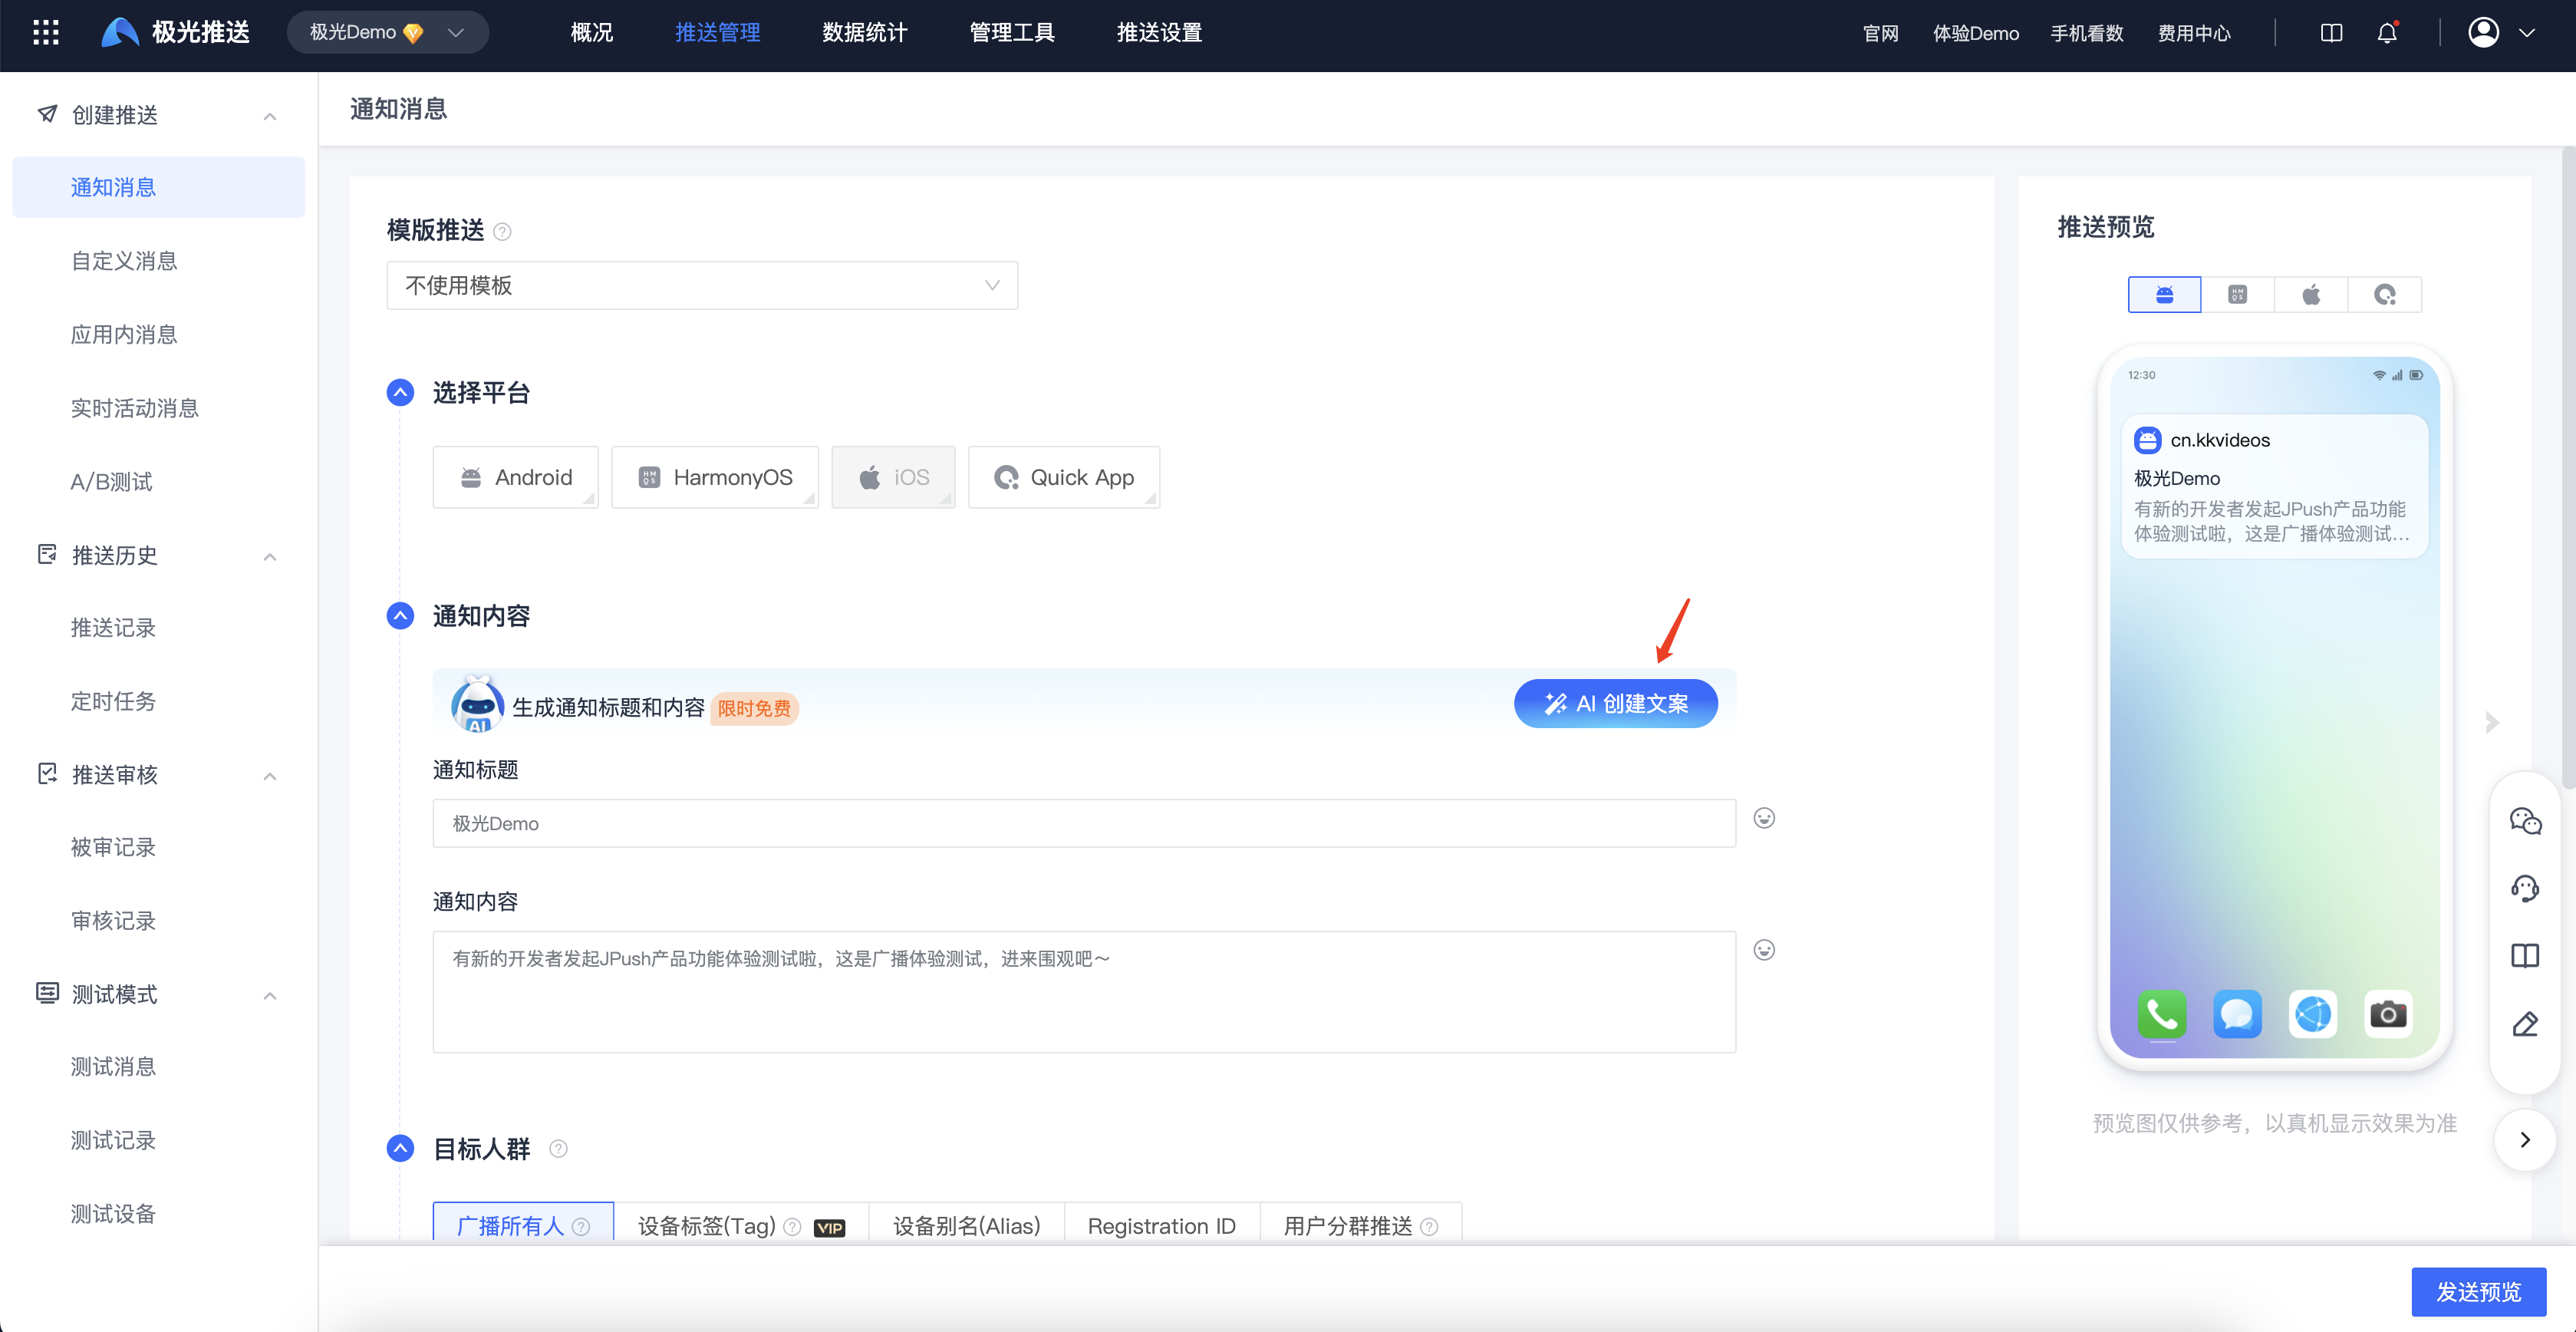Open the 不使用模板 template dropdown

702,286
